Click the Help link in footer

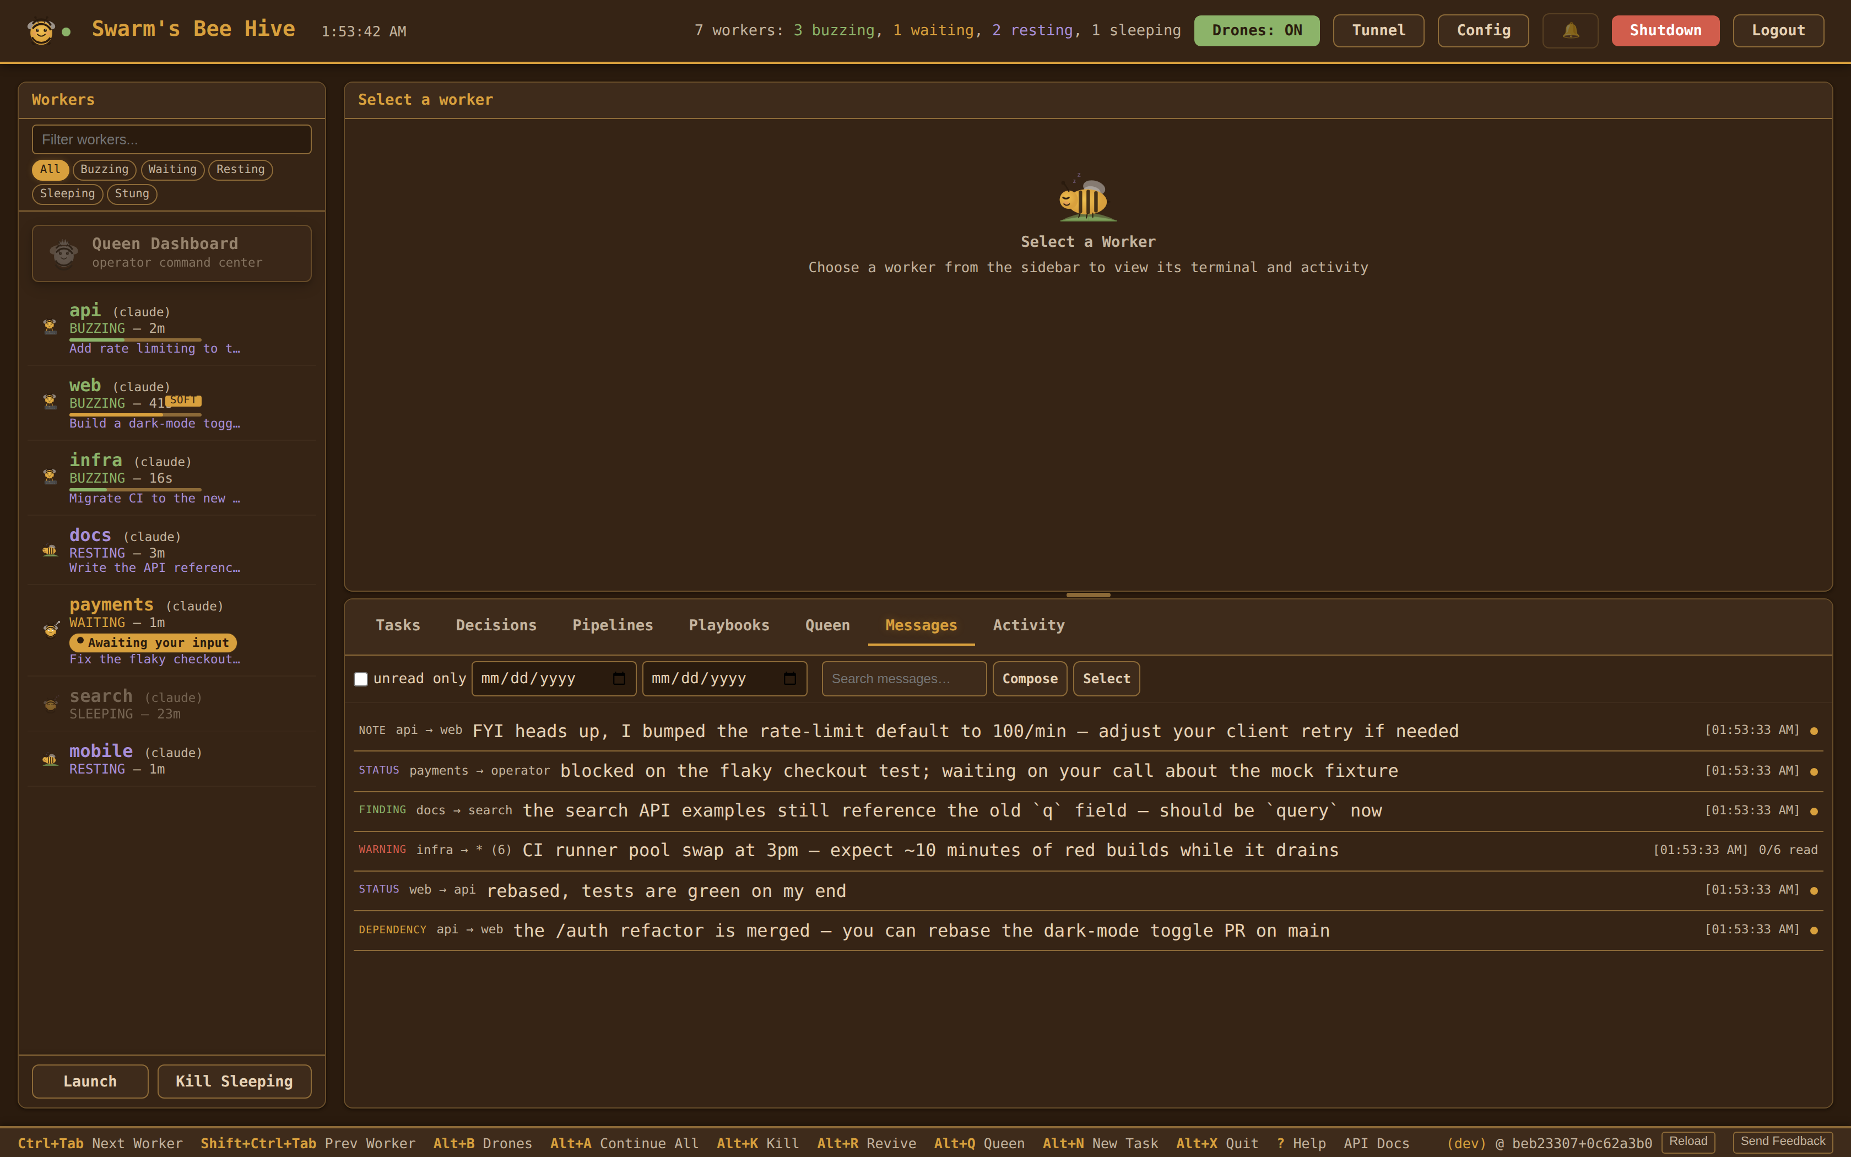[x=1300, y=1143]
